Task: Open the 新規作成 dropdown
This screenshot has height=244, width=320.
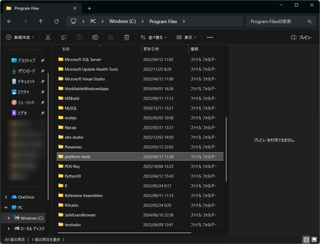Action: (x=20, y=37)
